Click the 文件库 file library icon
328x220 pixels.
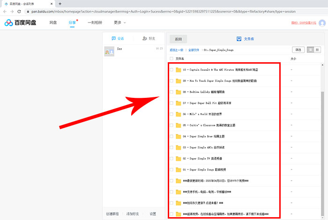[239, 39]
